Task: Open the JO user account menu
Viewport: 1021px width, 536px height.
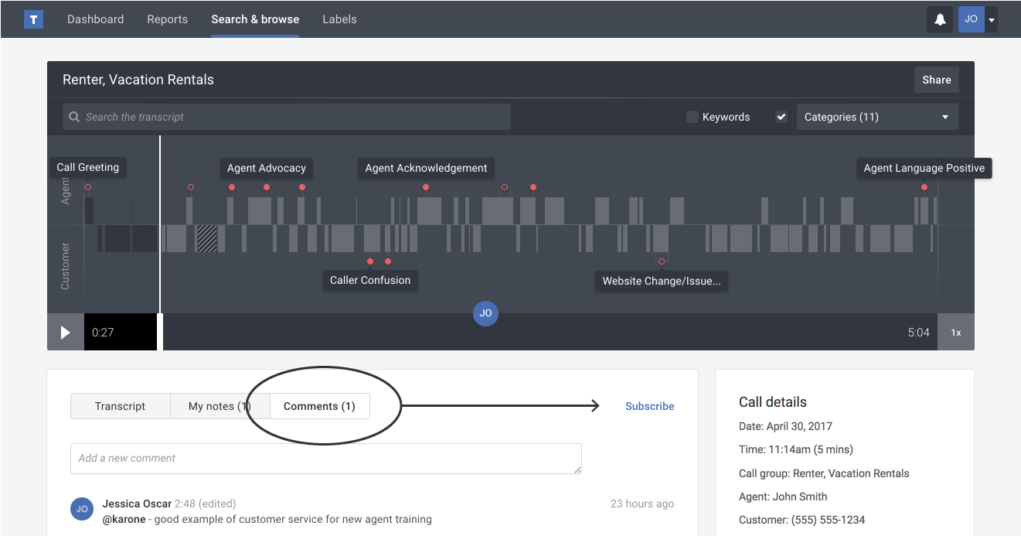Action: pos(978,19)
